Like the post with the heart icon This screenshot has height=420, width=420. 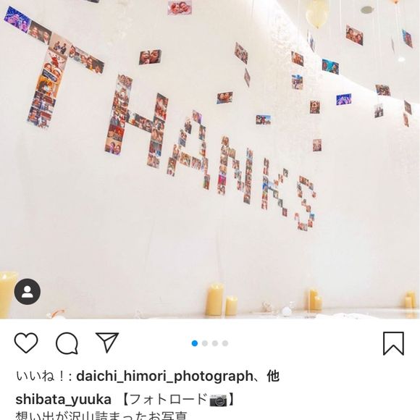[26, 343]
